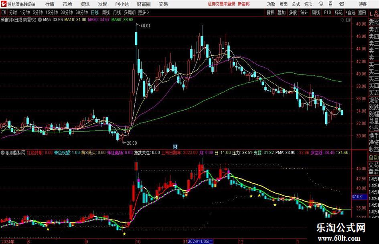Open F10 company info

[327, 12]
